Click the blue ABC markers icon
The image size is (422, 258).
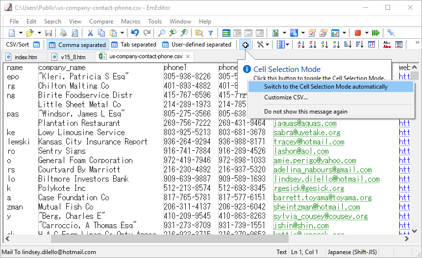click(294, 33)
